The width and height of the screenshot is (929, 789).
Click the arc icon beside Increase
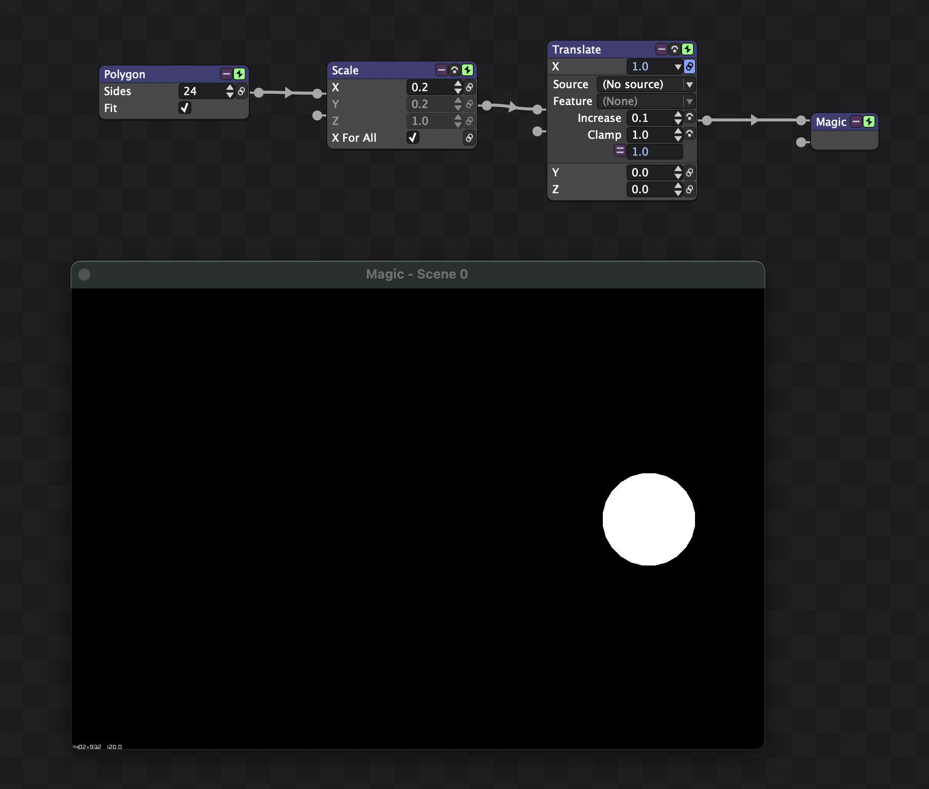pos(690,117)
